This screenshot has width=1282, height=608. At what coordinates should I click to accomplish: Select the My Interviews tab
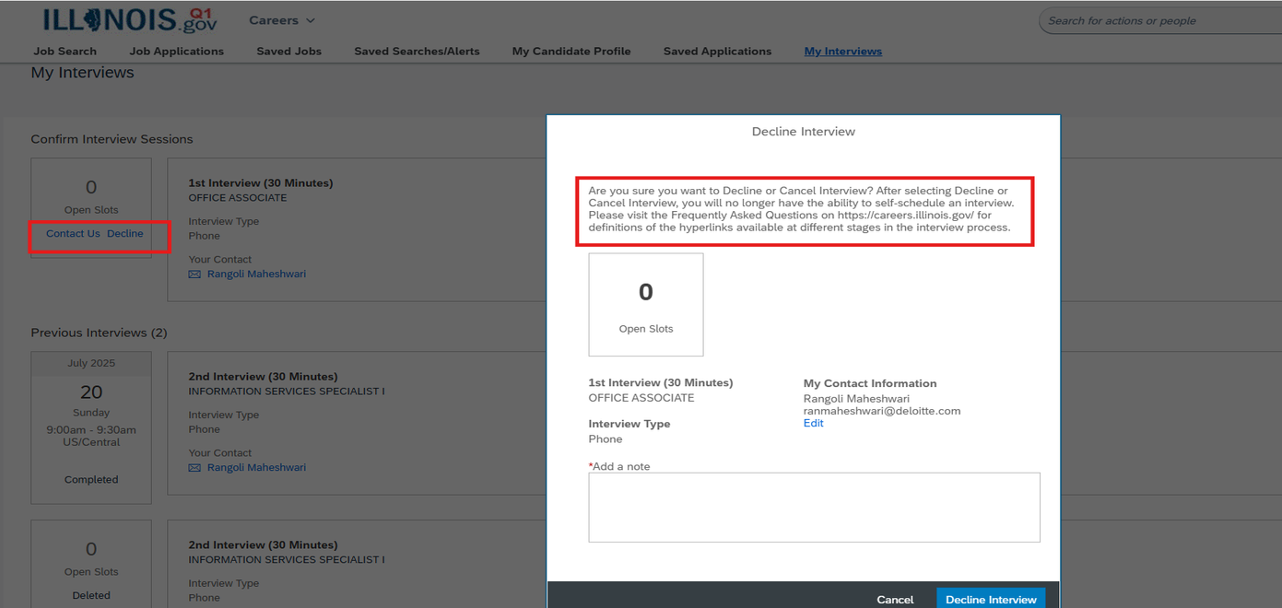pos(843,52)
